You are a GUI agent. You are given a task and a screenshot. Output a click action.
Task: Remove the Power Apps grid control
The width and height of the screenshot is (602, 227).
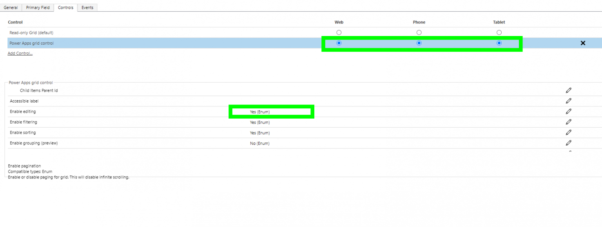point(583,43)
